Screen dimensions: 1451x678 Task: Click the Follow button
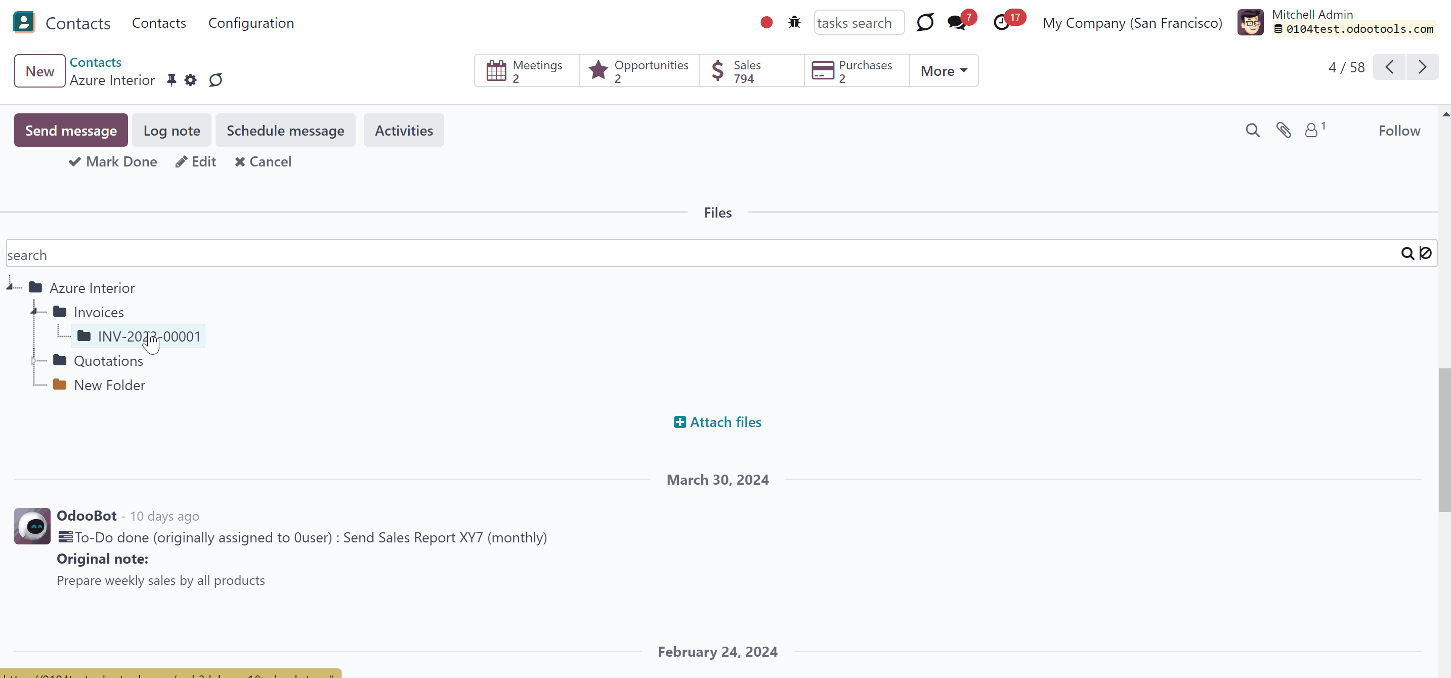[1399, 130]
